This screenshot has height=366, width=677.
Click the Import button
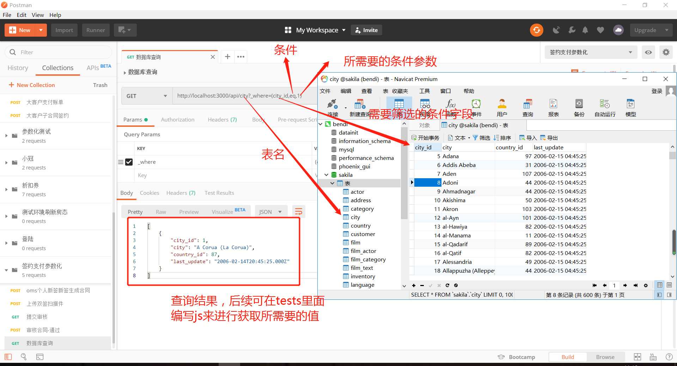tap(64, 30)
